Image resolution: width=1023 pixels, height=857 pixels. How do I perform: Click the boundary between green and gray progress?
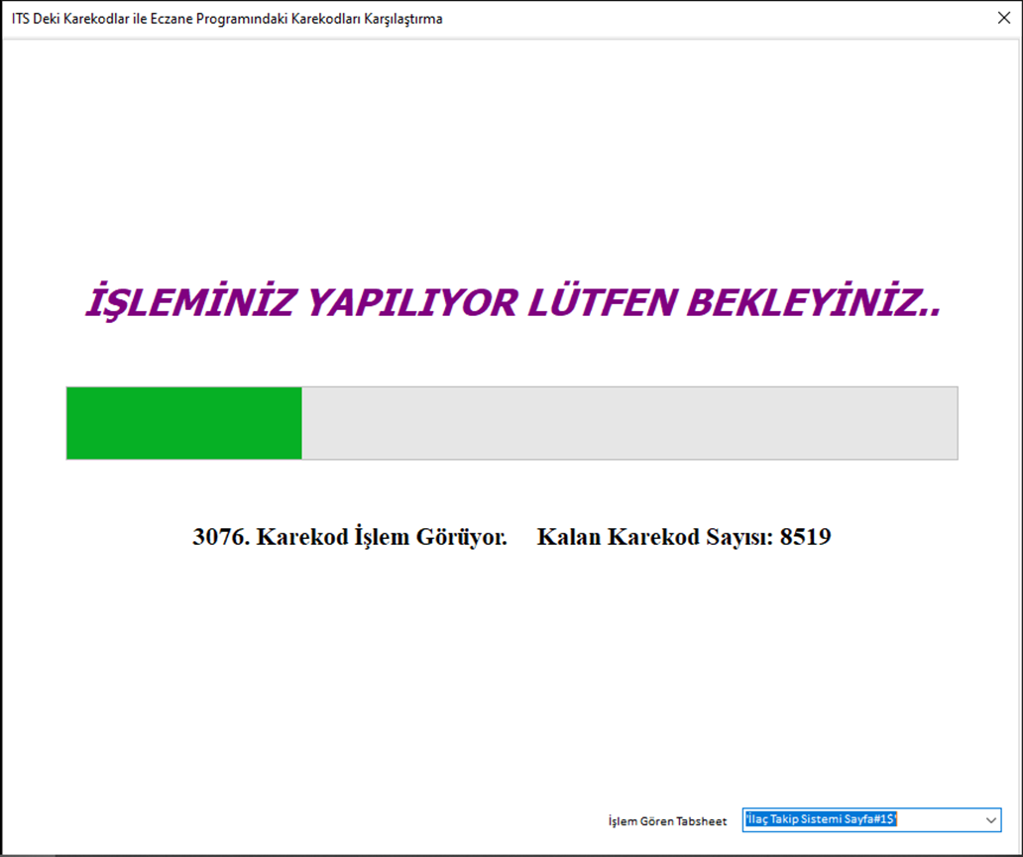tap(301, 423)
